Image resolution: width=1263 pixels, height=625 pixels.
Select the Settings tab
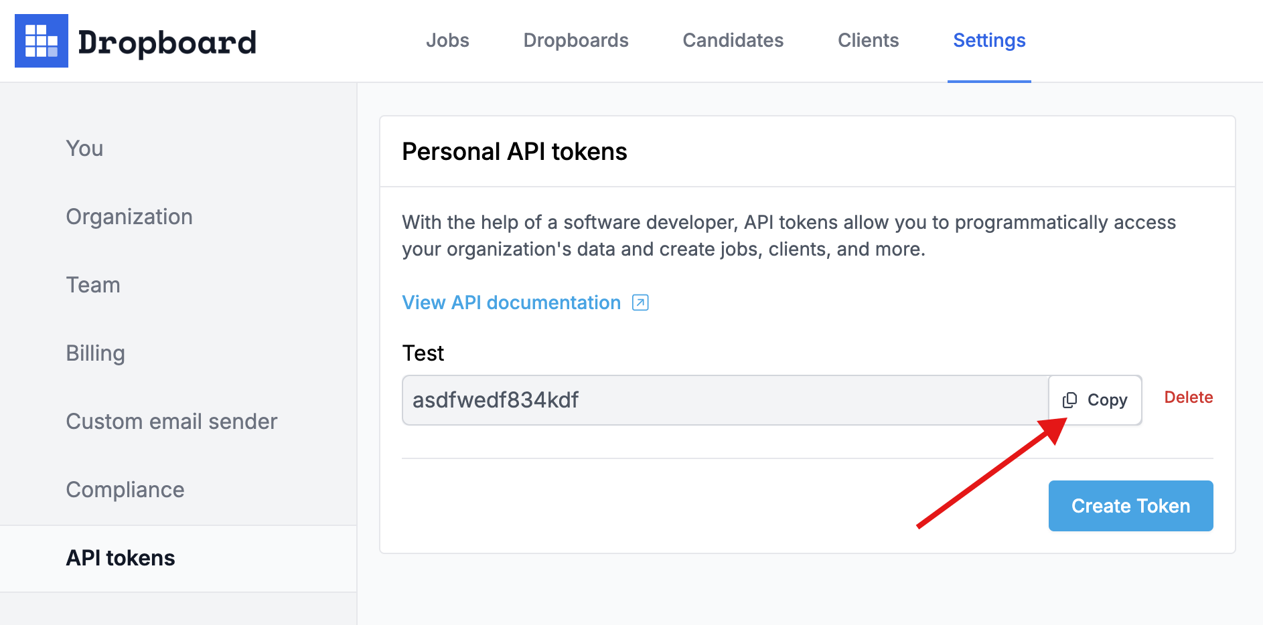coord(989,41)
